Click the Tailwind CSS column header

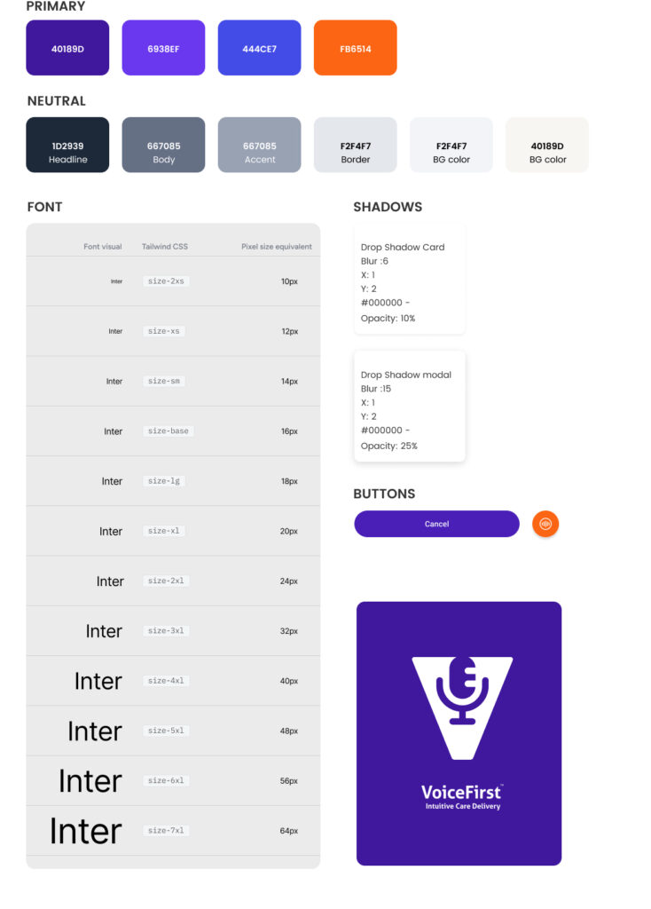tap(165, 247)
